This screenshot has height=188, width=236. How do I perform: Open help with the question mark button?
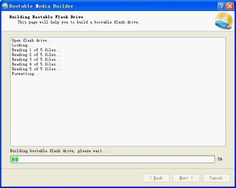pos(221,6)
